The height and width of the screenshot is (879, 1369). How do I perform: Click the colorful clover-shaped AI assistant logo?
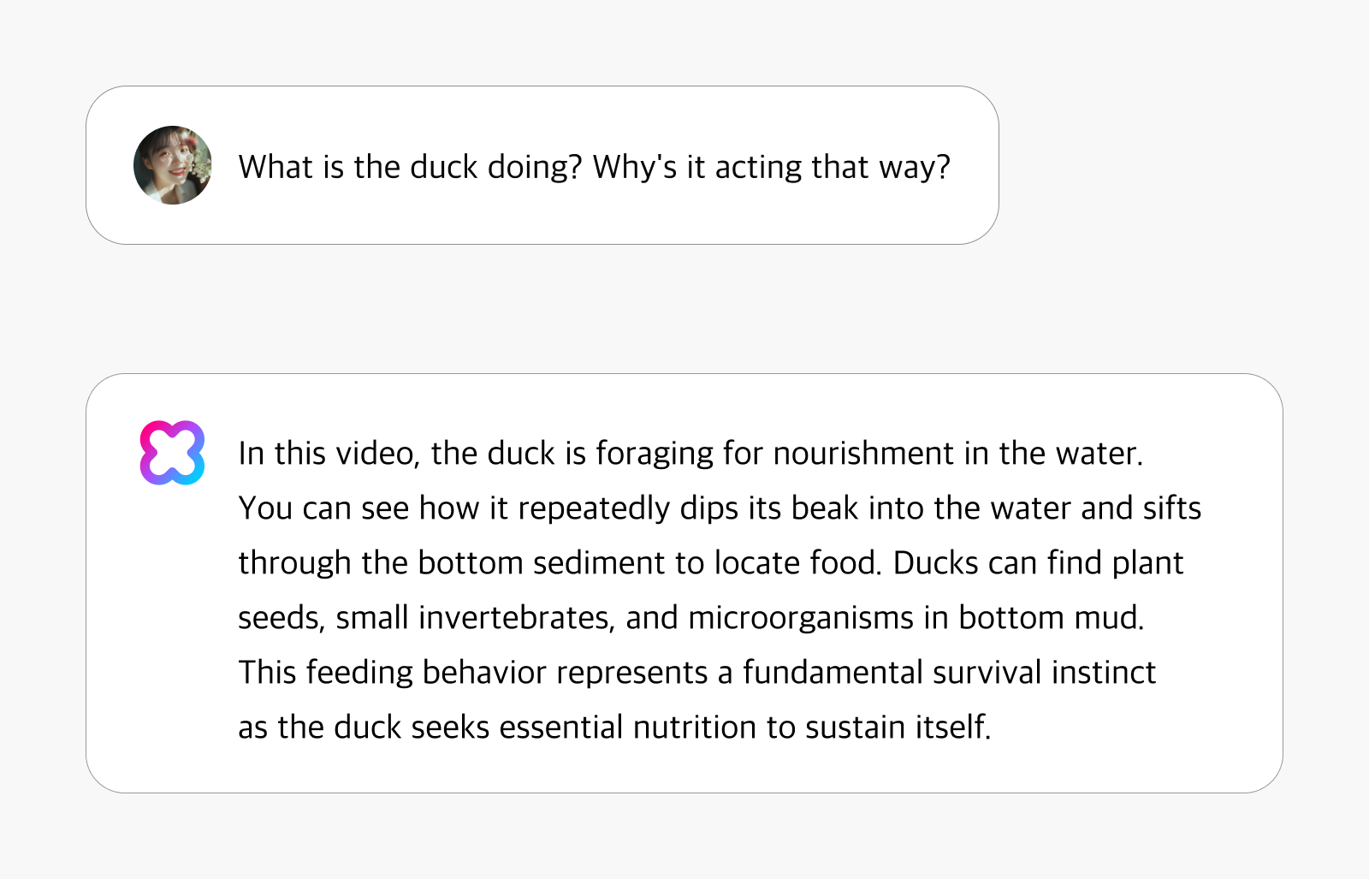[173, 453]
